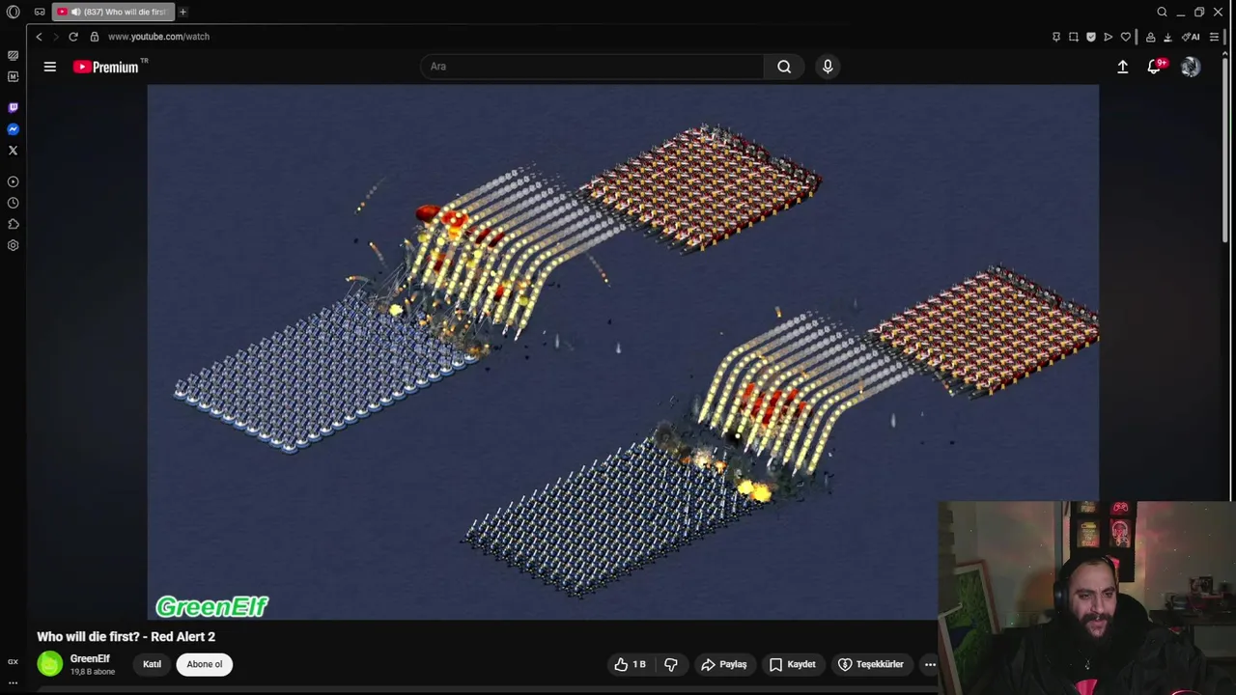Viewport: 1236px width, 695px height.
Task: Open Easy Setup sliders icon
Action: click(x=1214, y=37)
